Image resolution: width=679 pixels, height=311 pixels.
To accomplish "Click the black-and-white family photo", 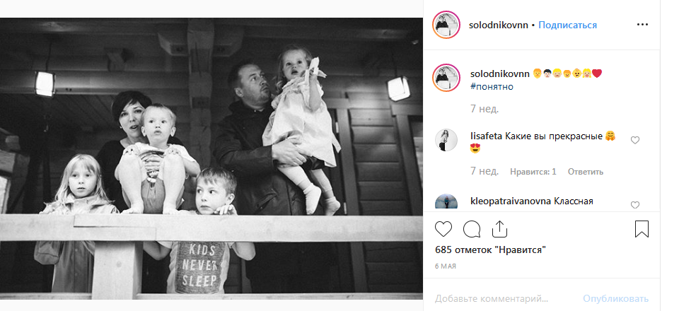I will pos(211,158).
